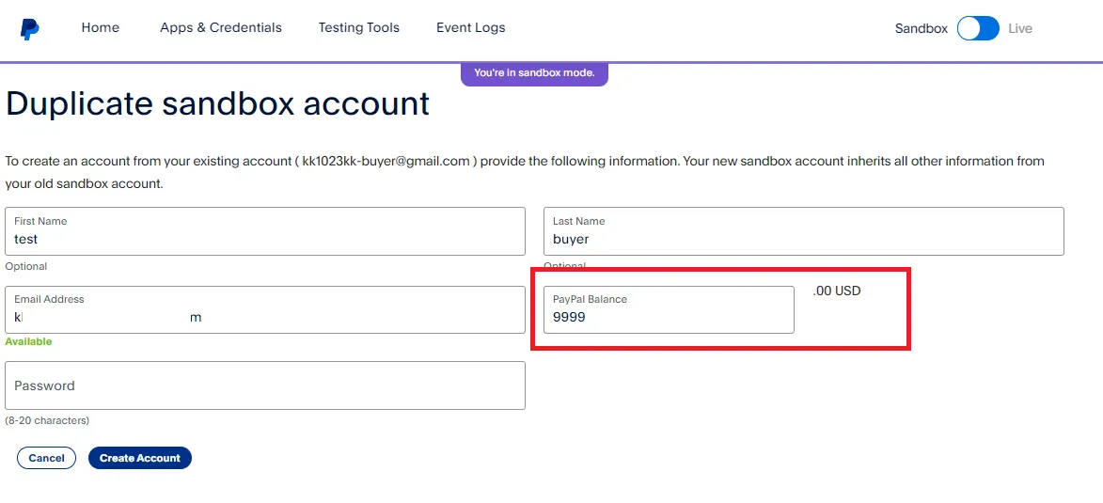Open the Home menu item
The width and height of the screenshot is (1103, 503).
tap(101, 28)
